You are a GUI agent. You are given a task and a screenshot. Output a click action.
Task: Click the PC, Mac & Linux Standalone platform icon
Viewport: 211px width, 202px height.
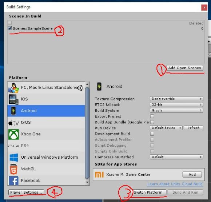[x=13, y=88]
